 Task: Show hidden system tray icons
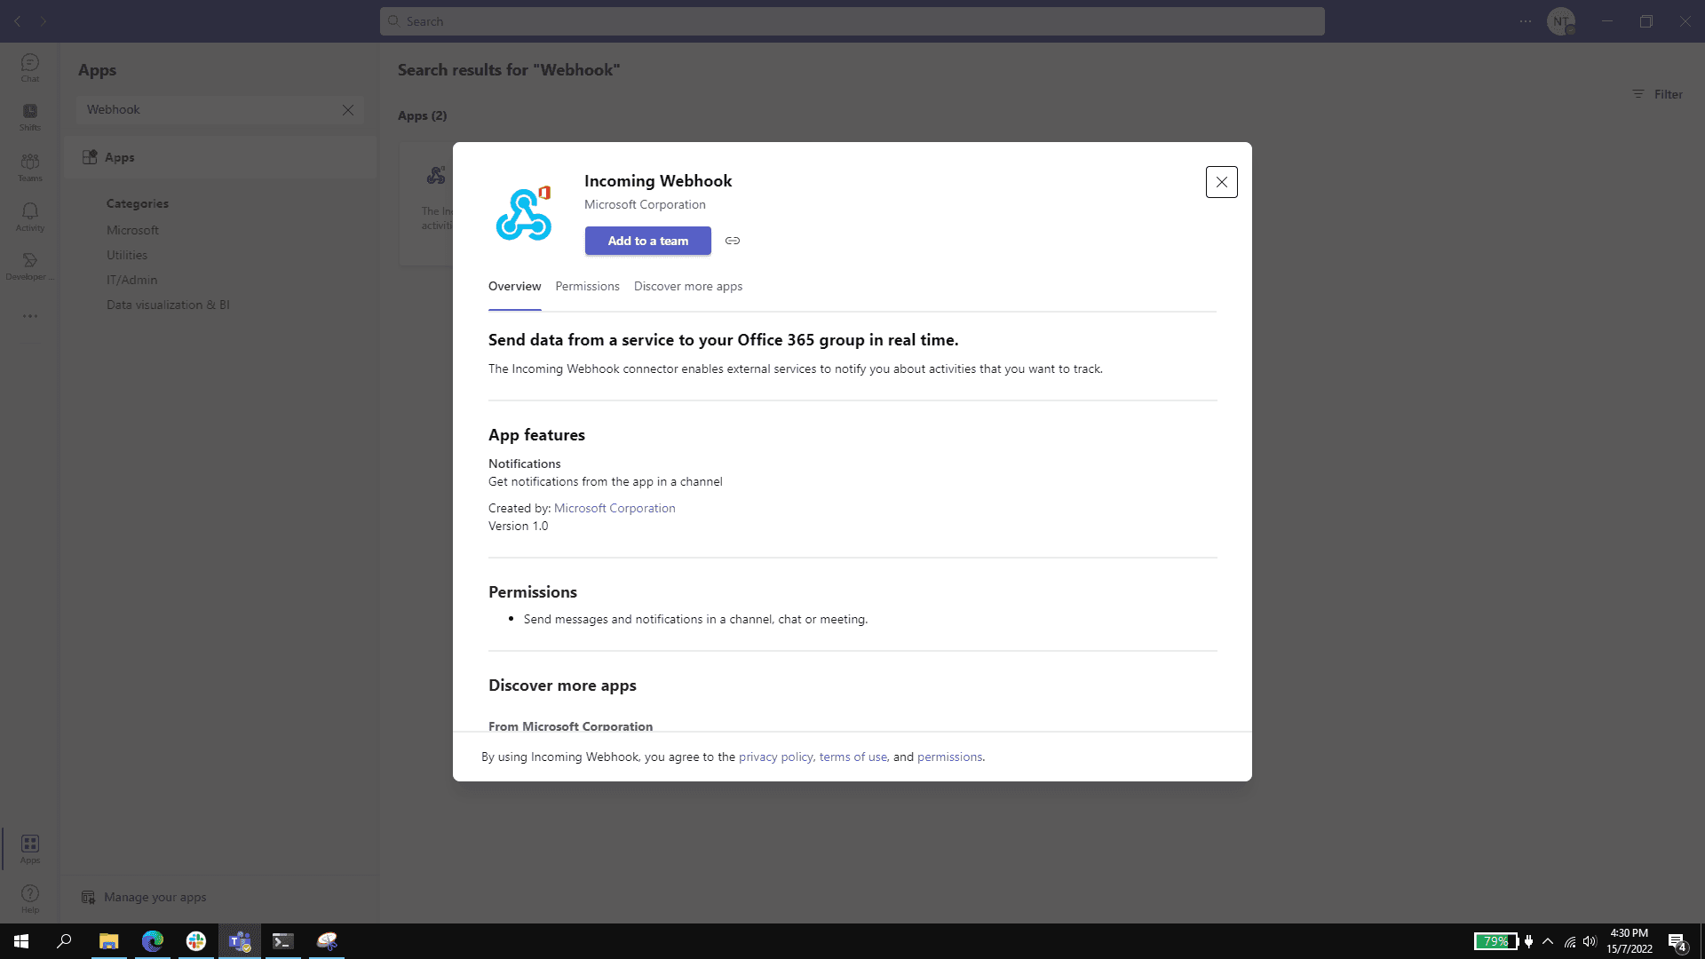tap(1548, 941)
